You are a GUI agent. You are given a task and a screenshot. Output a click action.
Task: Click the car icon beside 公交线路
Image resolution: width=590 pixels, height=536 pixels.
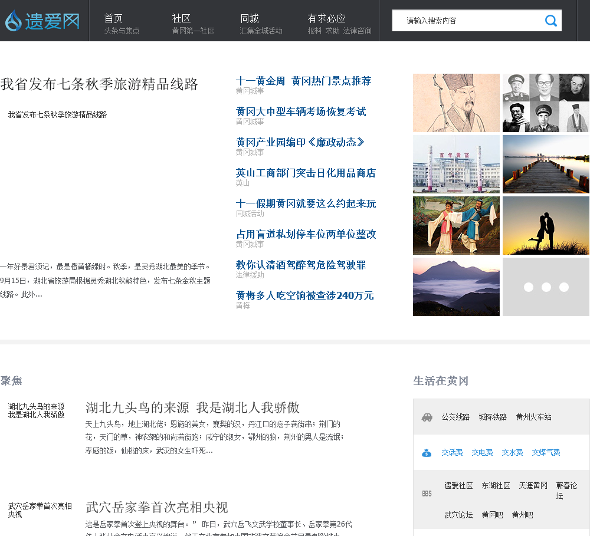tap(427, 417)
